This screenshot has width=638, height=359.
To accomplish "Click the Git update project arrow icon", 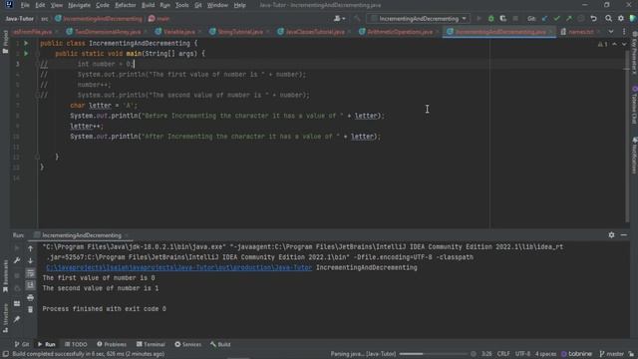I will (545, 19).
